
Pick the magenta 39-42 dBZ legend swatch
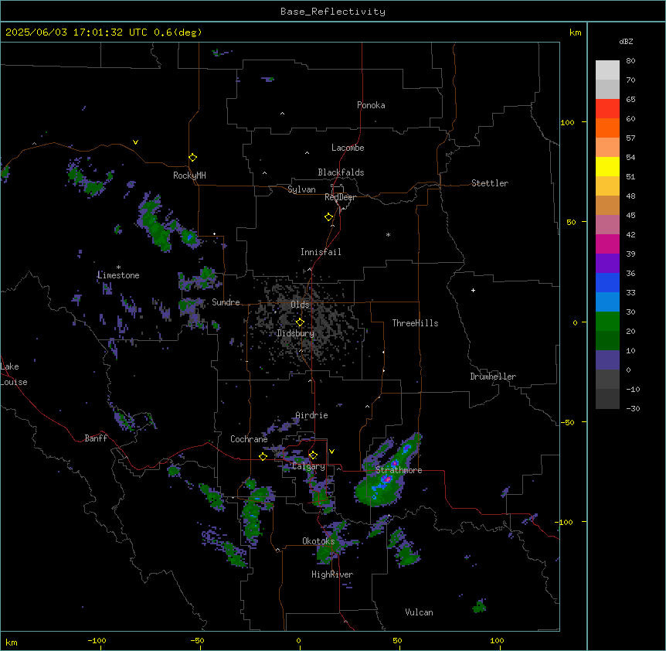pos(607,244)
